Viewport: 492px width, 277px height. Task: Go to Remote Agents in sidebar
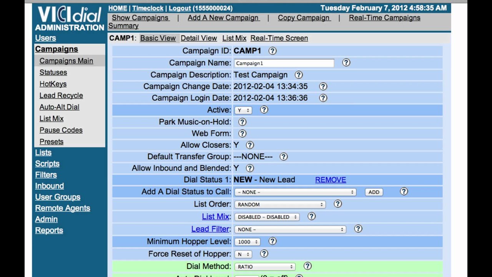62,208
